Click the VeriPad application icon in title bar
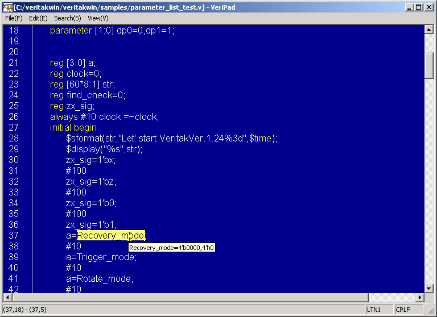Viewport: 437px width, 317px height. point(8,7)
